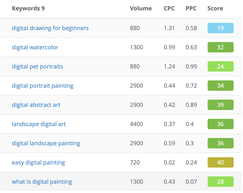The height and width of the screenshot is (193, 243).
Task: Open the 'landscape digital art' keyword link
Action: 39,124
